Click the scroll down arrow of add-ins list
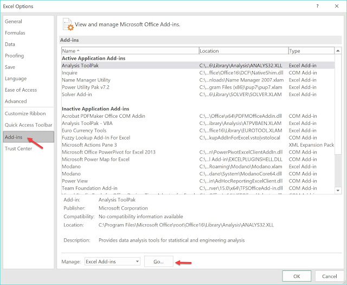 coord(338,191)
